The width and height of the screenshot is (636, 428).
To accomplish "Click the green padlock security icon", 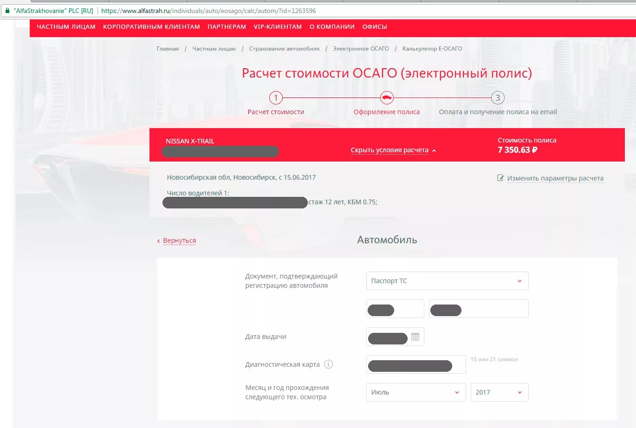I will click(7, 10).
